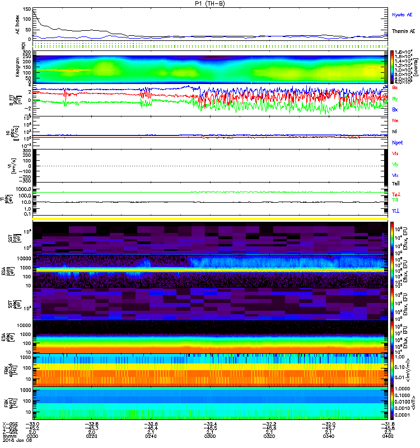Select the Themis AE legend label
This screenshot has width=420, height=448.
(403, 31)
